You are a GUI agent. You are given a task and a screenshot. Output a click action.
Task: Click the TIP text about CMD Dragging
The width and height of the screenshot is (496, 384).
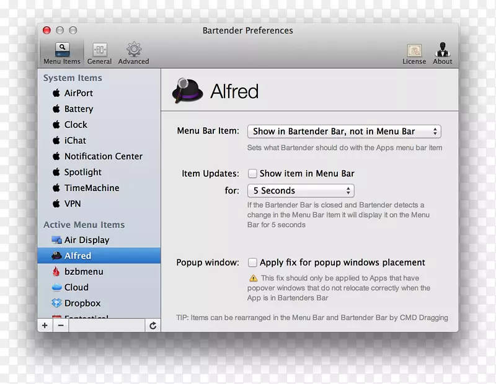312,318
